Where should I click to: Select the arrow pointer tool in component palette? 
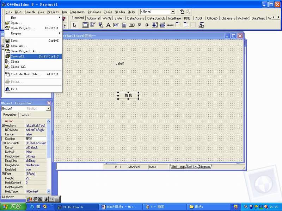coord(75,25)
